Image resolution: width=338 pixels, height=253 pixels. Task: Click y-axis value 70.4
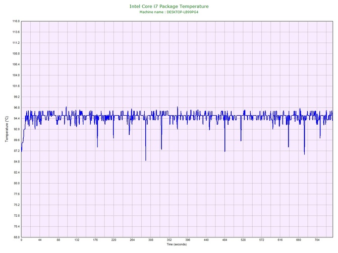tap(17, 226)
